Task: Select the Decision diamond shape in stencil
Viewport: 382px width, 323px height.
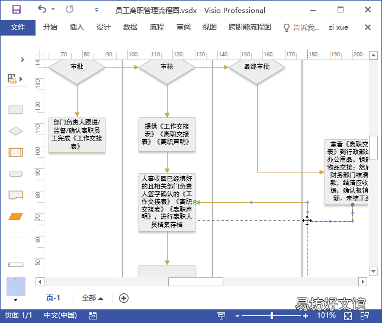Action: coord(16,131)
